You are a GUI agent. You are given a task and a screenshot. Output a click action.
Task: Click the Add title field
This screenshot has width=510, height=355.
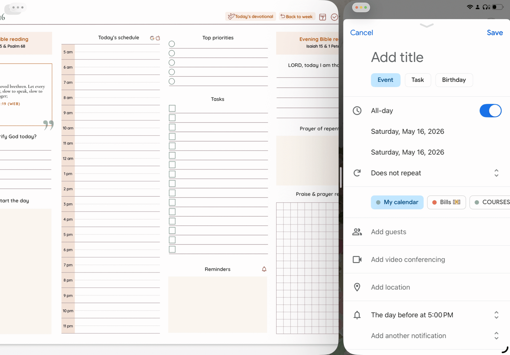(397, 57)
